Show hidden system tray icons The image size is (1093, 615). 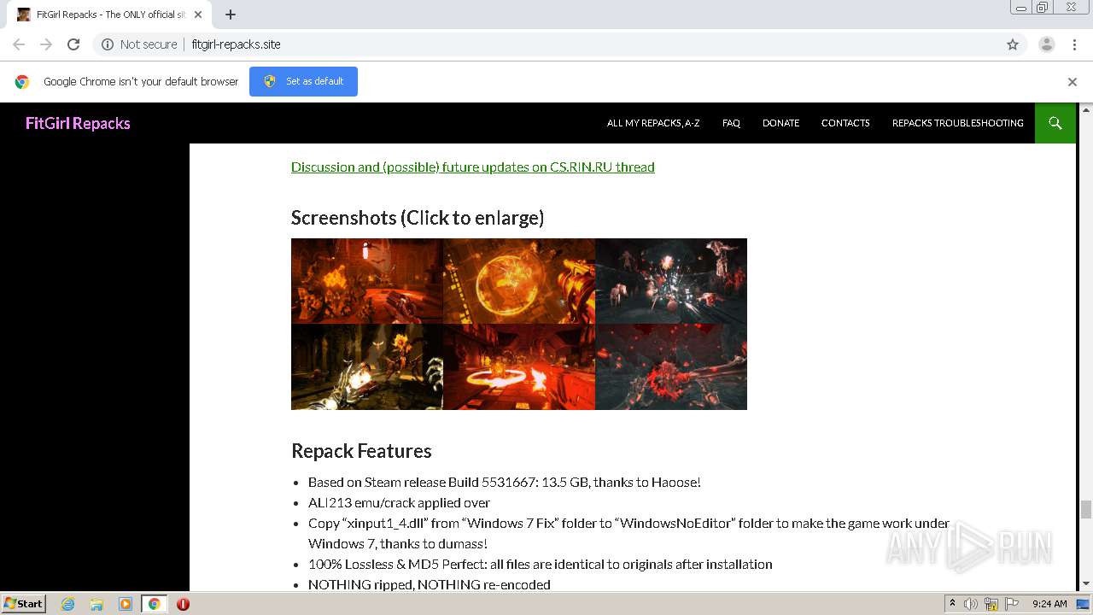click(952, 604)
